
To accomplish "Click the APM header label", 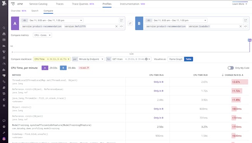I will [20, 4].
